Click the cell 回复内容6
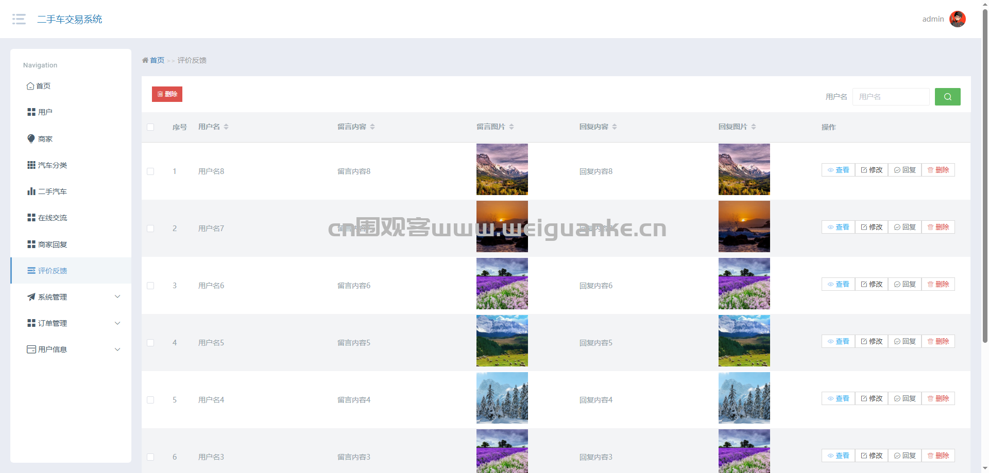Screen dimensions: 989x473 pos(596,286)
